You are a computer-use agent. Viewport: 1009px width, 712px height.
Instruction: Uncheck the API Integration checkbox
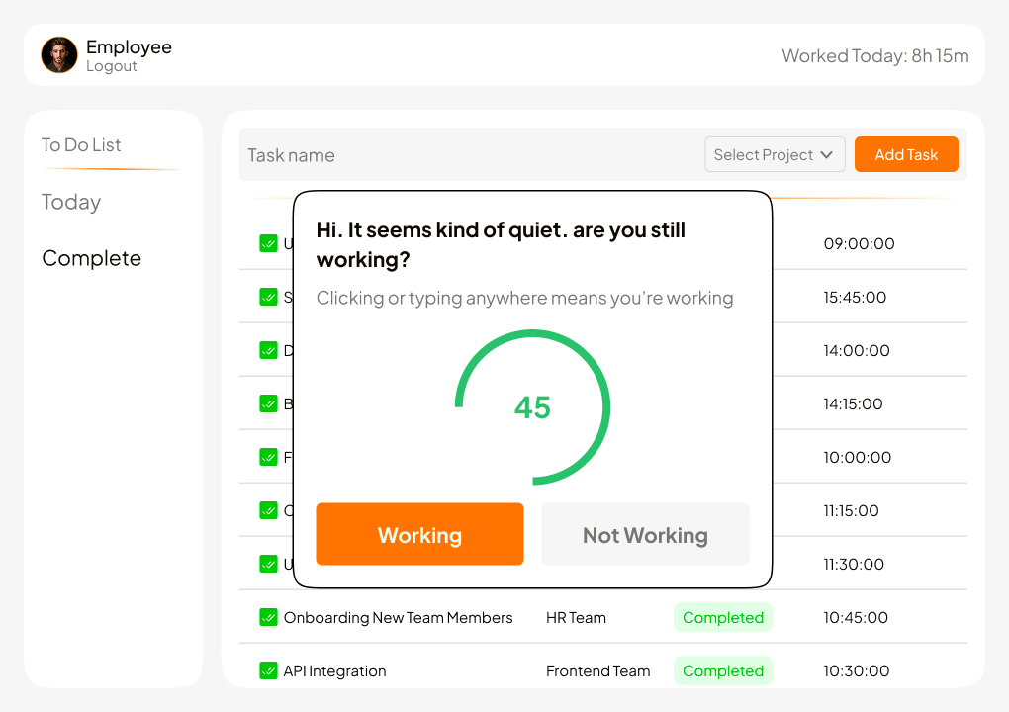pyautogui.click(x=268, y=670)
